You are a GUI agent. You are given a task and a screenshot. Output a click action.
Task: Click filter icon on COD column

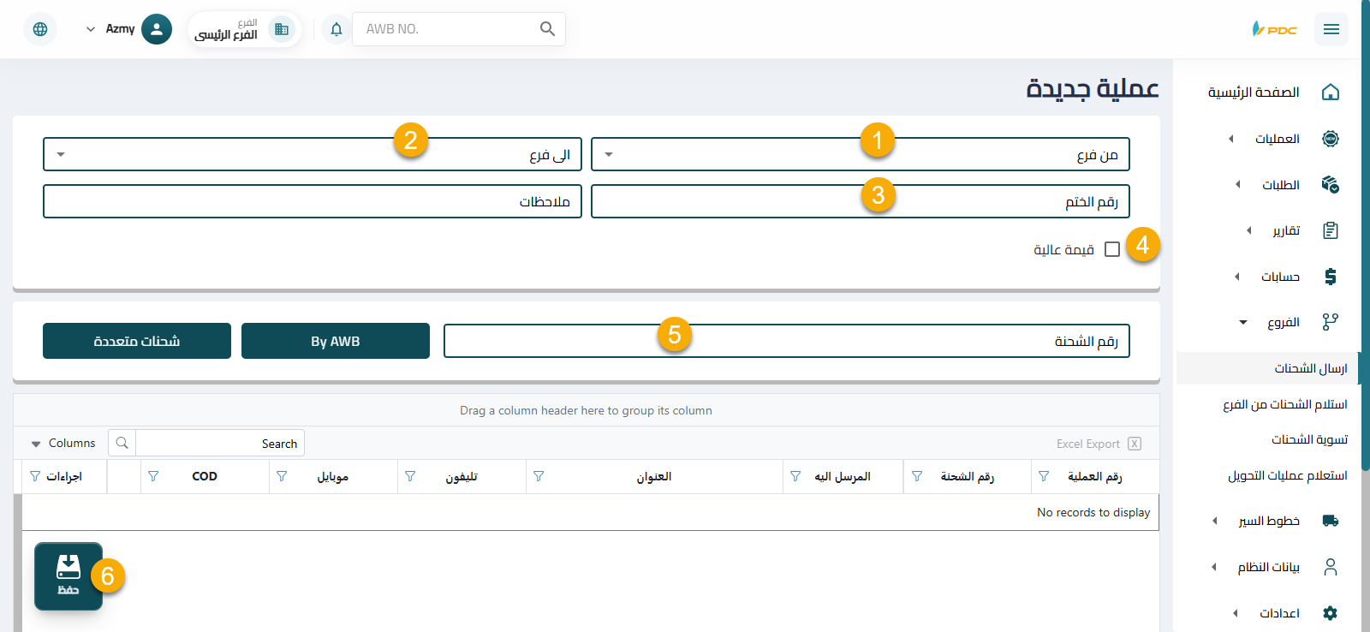coord(153,476)
